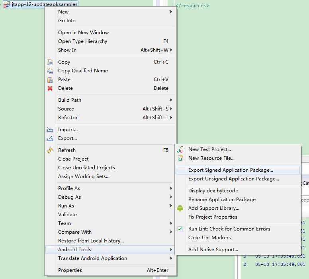Select Validate menu entry

(111, 215)
